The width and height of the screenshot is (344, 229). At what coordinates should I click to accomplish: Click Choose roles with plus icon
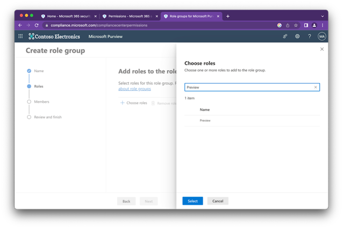pos(134,103)
